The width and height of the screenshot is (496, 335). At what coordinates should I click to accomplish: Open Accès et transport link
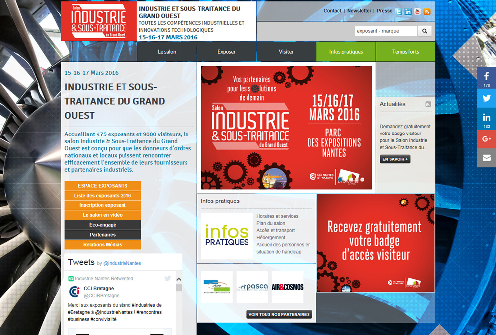click(275, 230)
